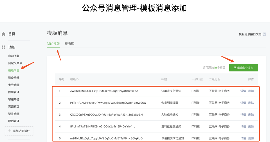Click IT科技 in the 会员到期提醒 row
This screenshot has width=270, height=142.
point(196,103)
